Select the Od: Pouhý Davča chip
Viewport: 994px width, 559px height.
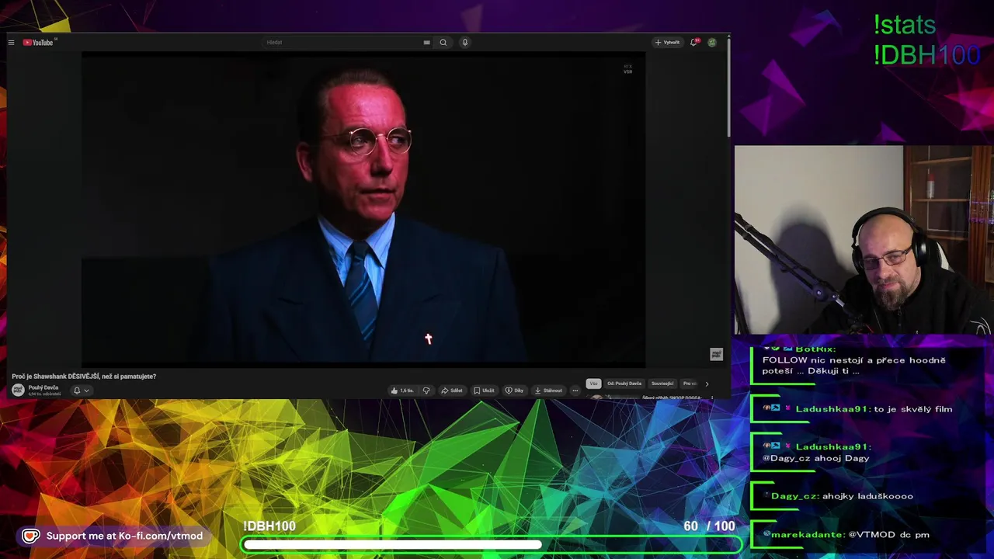624,384
